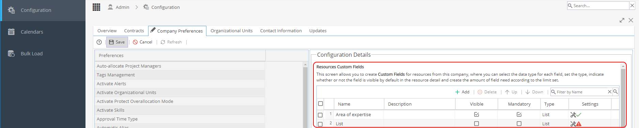Open the Contact Information tab

point(281,31)
